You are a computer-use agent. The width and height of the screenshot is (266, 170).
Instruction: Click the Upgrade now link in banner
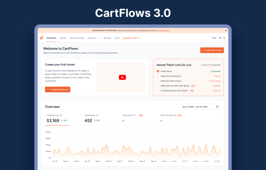164,30
